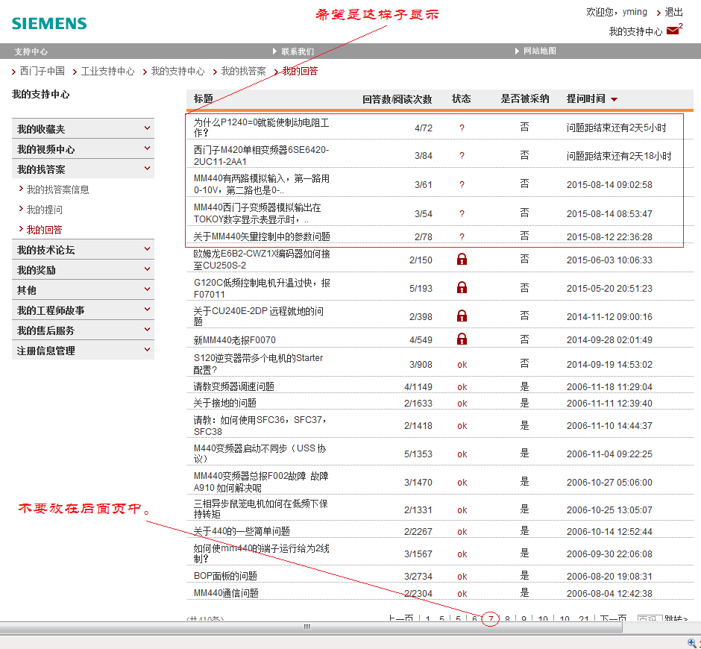The height and width of the screenshot is (649, 701).
Task: Open question 新MM440老报F0070
Action: coord(235,340)
